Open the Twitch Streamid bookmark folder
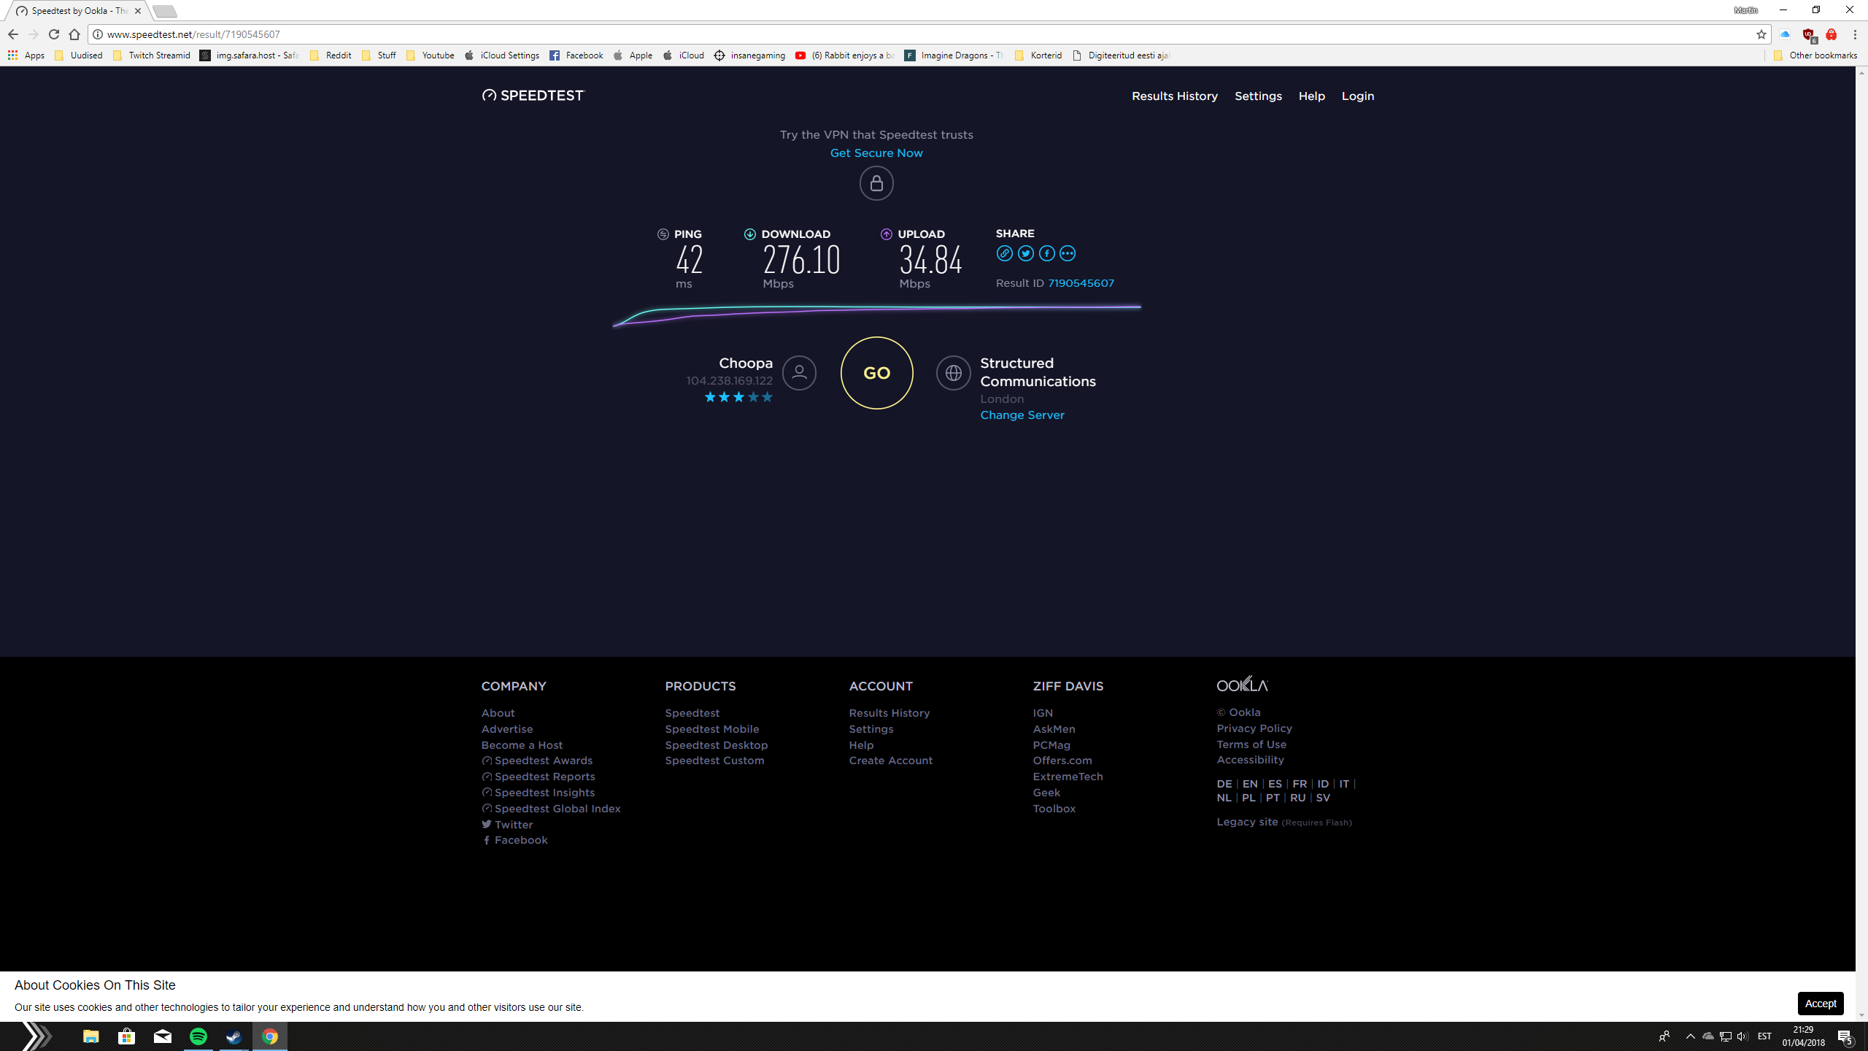 tap(152, 55)
